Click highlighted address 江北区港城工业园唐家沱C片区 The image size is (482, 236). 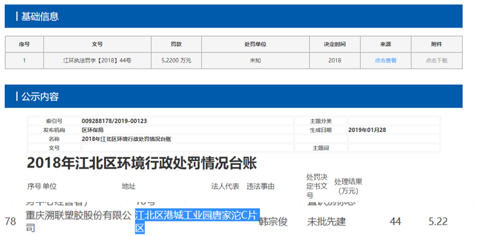pyautogui.click(x=197, y=221)
